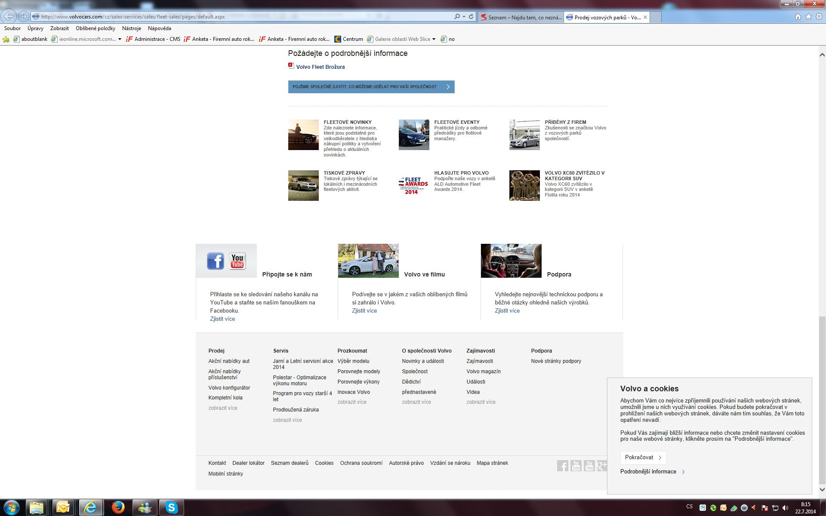Expand zobrazit více under Prodej column

click(223, 408)
